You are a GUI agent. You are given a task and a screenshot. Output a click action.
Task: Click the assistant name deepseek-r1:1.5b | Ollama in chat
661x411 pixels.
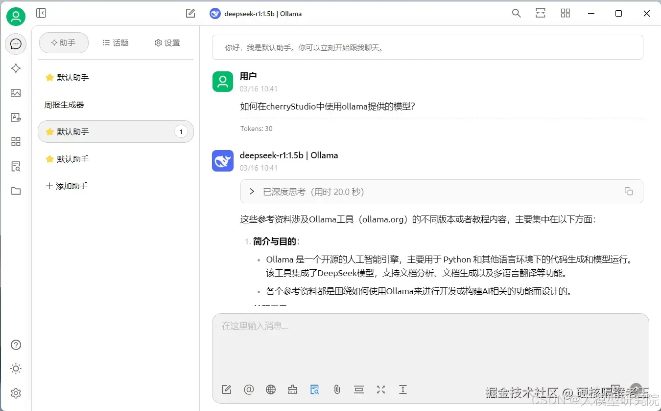point(289,155)
